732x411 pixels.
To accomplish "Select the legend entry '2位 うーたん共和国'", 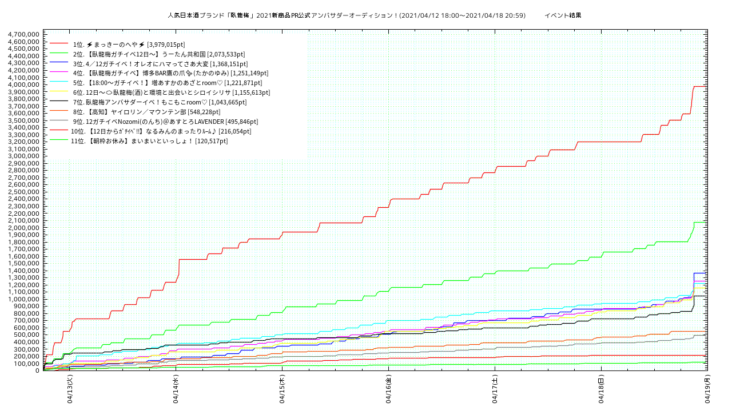I will coord(159,54).
